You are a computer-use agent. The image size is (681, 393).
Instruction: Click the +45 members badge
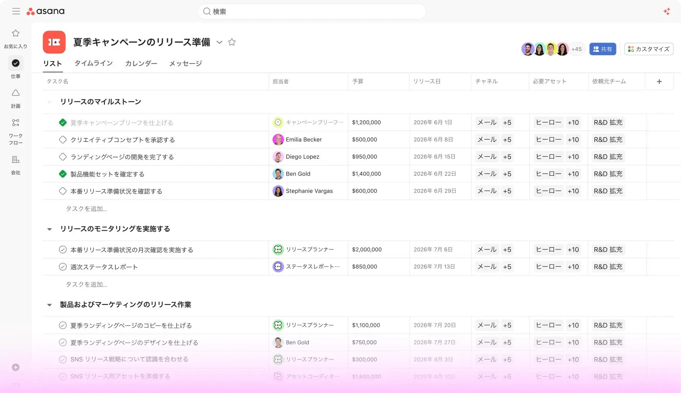click(576, 49)
